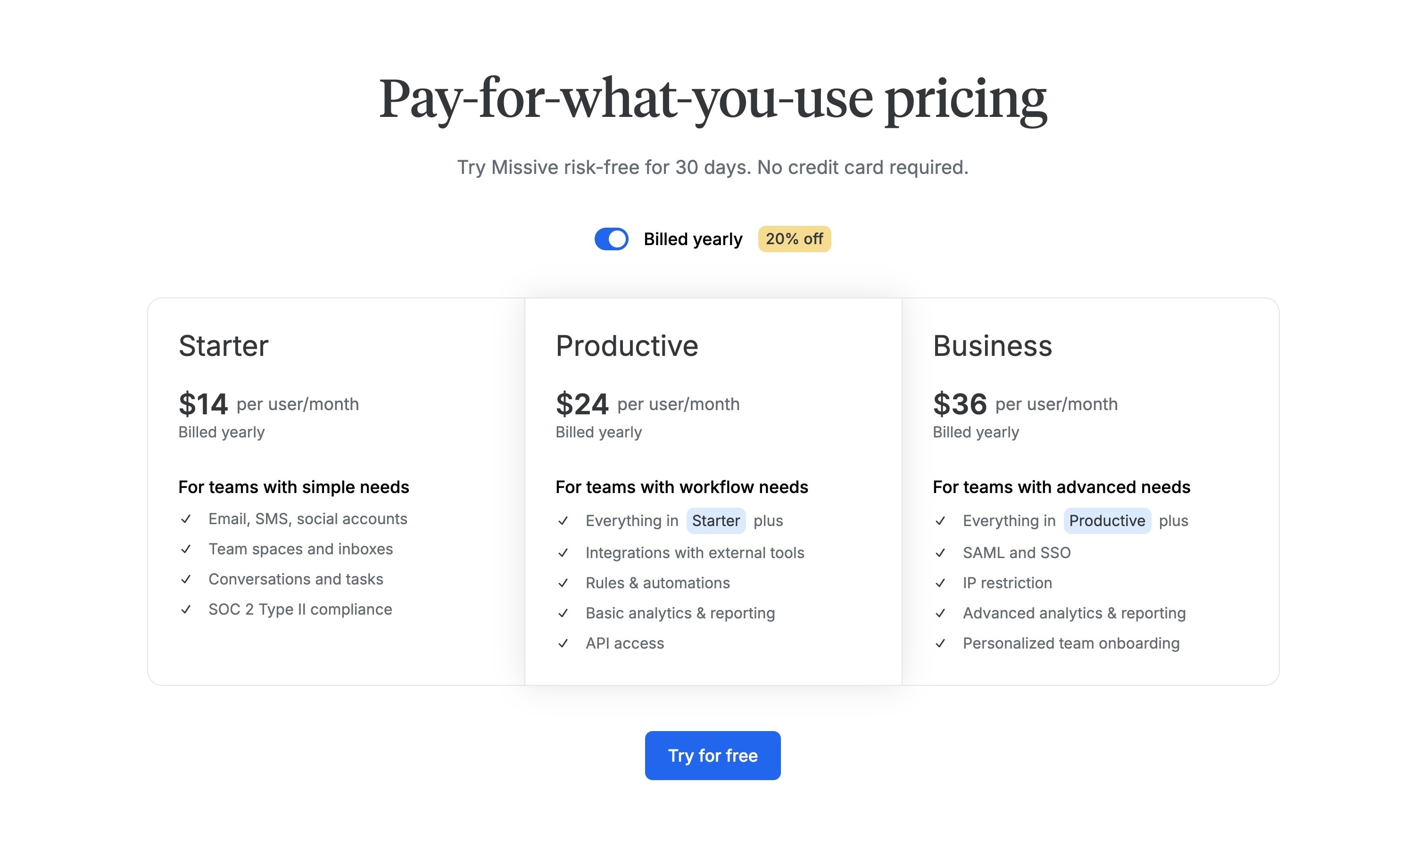The height and width of the screenshot is (856, 1426).
Task: Click Advanced analytics & reporting feature
Action: [x=1074, y=613]
